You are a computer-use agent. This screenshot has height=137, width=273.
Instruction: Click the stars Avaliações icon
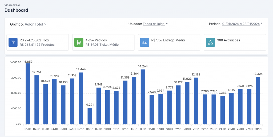(x=210, y=42)
